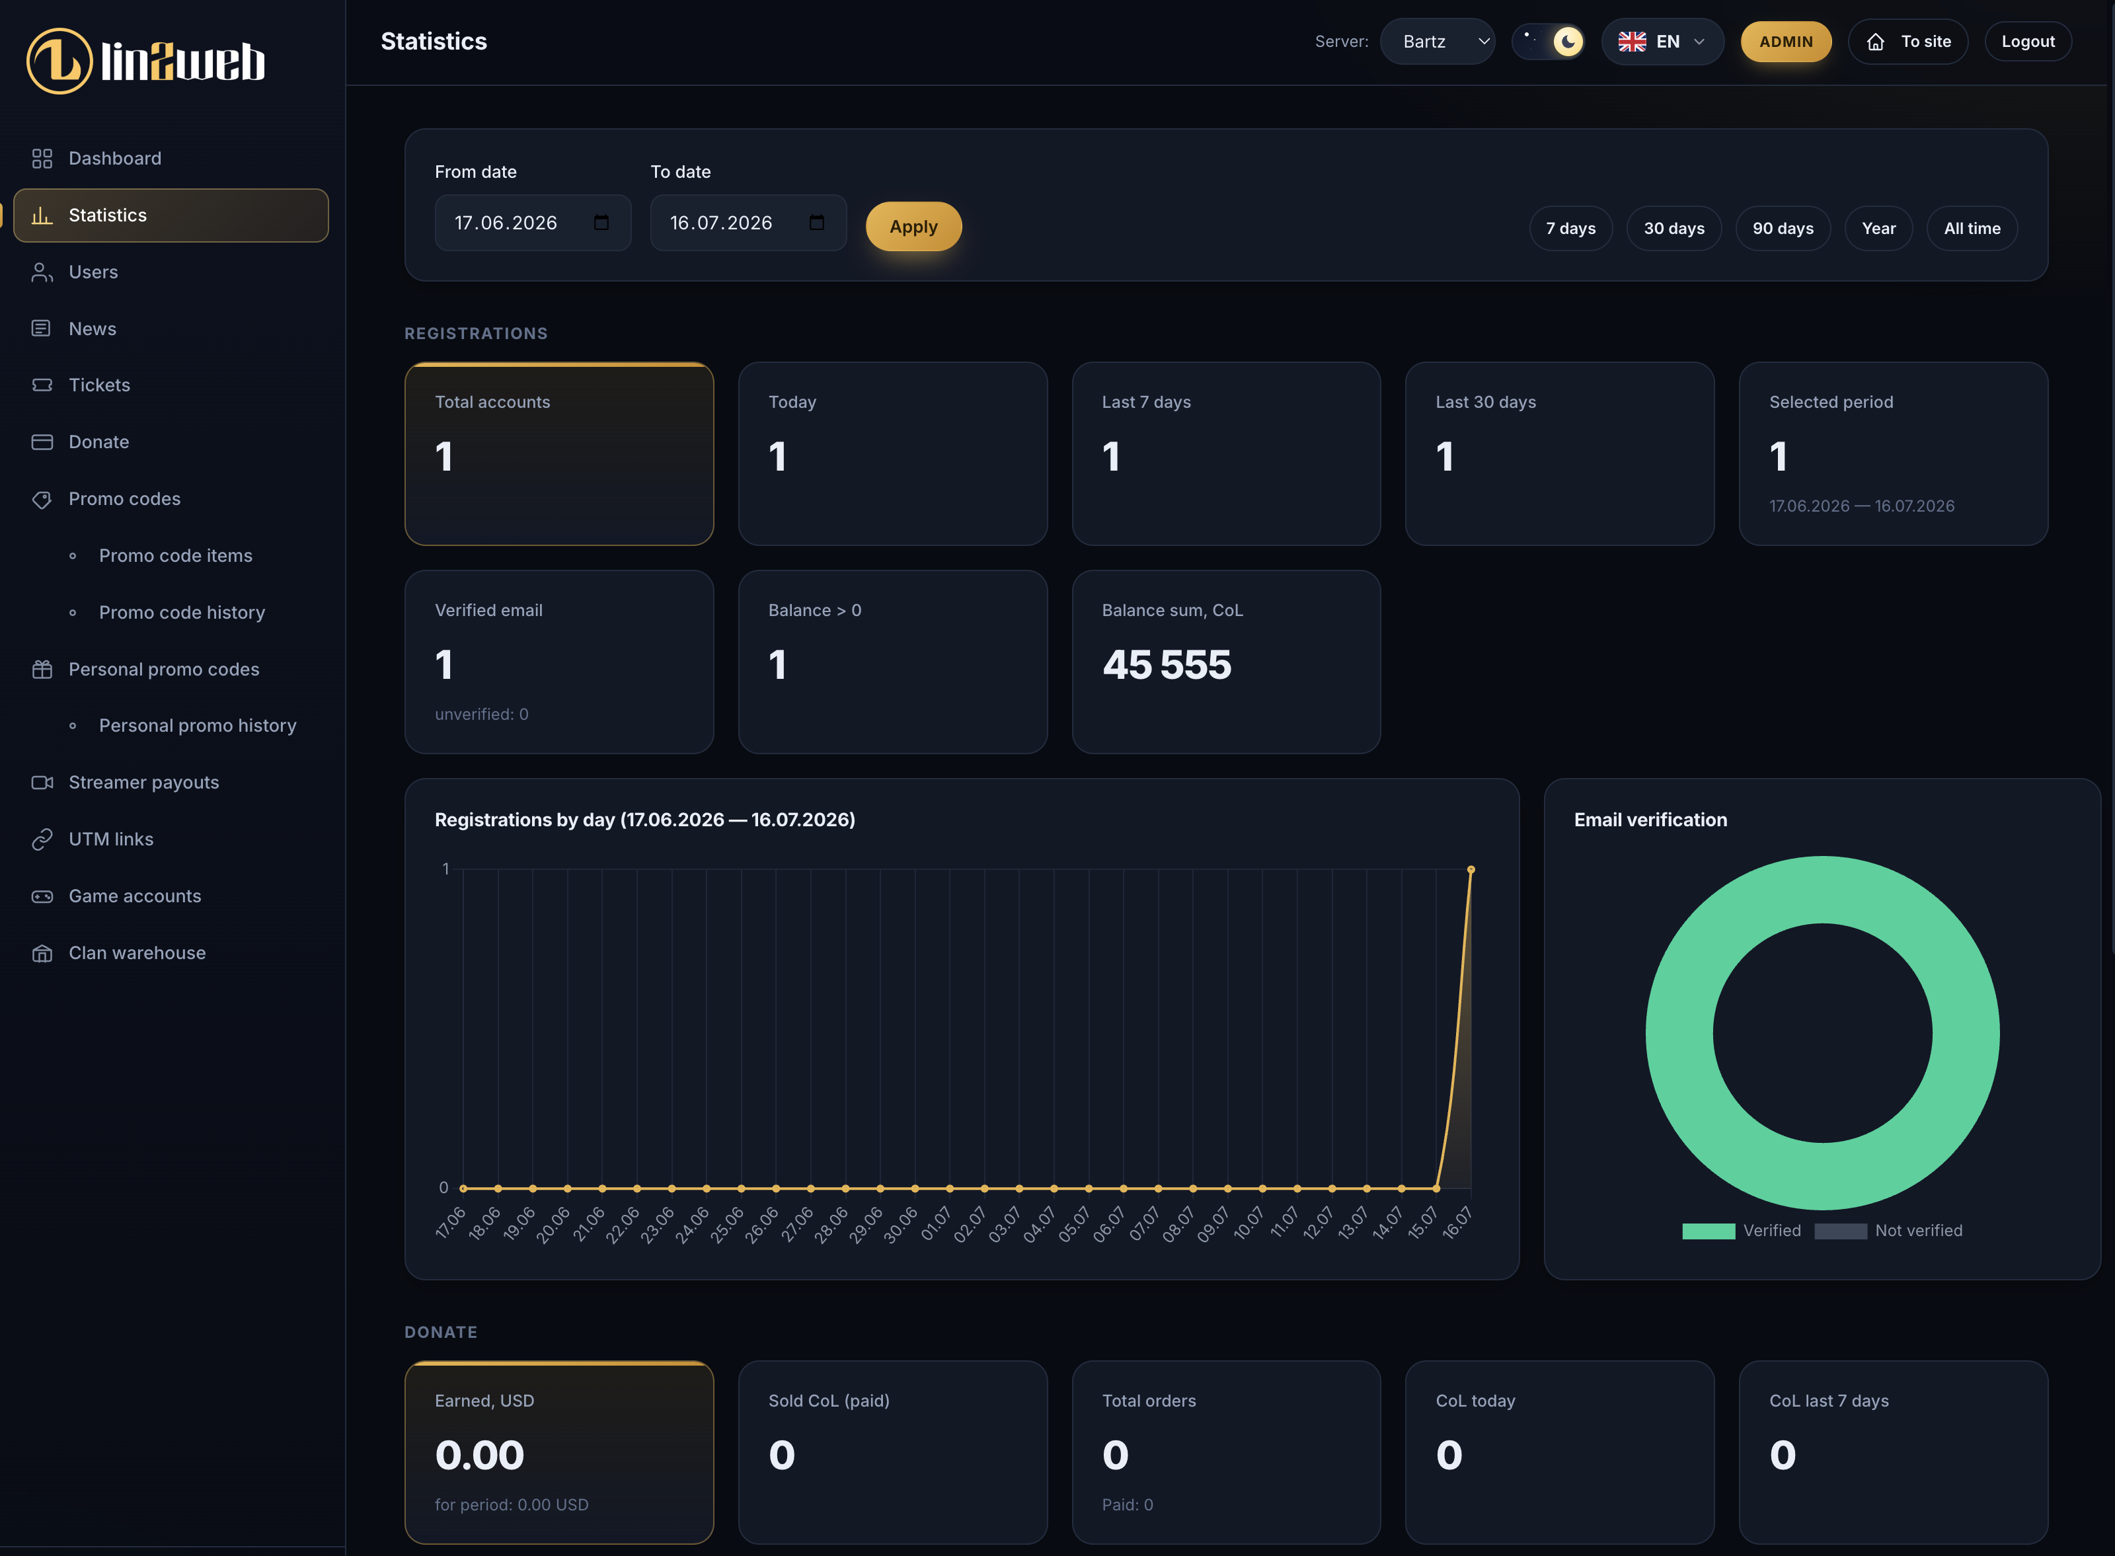Open the EN language selector

point(1662,42)
